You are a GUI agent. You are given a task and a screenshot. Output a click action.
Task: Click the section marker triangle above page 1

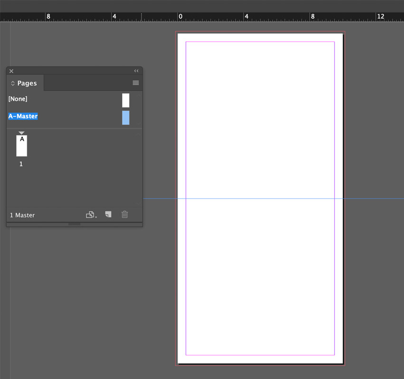pos(22,133)
